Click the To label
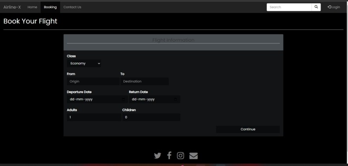The height and width of the screenshot is (166, 348). 123,74
